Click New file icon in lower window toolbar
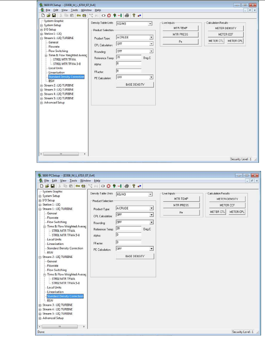 [x=42, y=186]
